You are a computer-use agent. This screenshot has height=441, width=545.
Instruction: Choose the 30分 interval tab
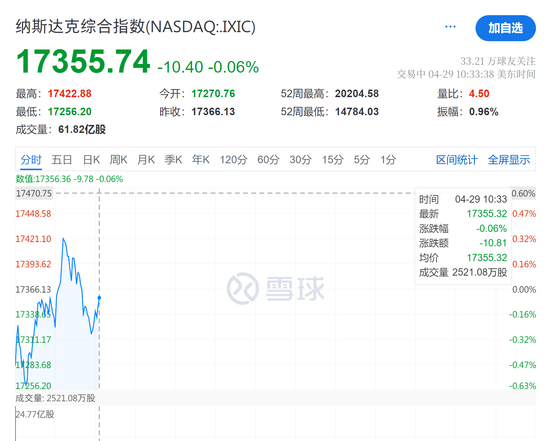tap(301, 160)
